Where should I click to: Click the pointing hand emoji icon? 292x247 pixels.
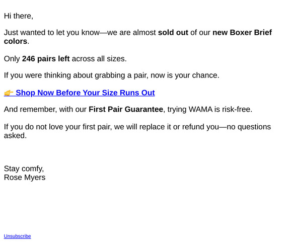coord(9,93)
